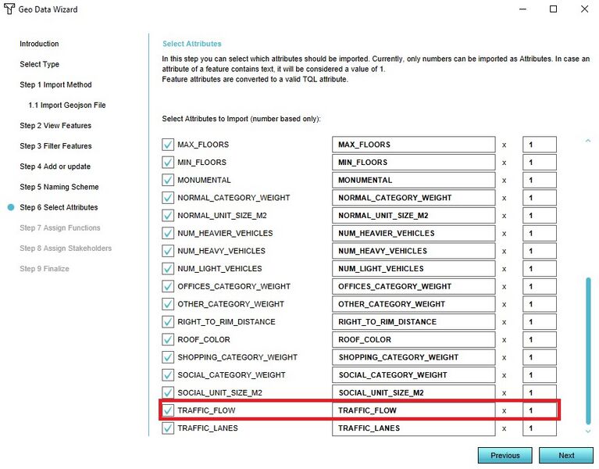
Task: Toggle the TRAFFIC_FLOW attribute checkbox
Action: point(168,410)
